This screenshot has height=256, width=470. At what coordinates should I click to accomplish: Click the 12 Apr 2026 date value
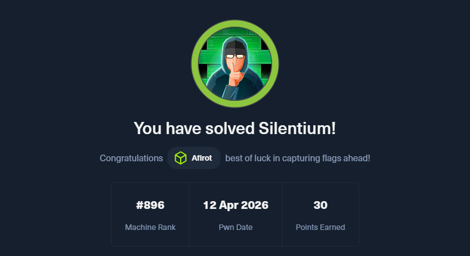point(236,205)
